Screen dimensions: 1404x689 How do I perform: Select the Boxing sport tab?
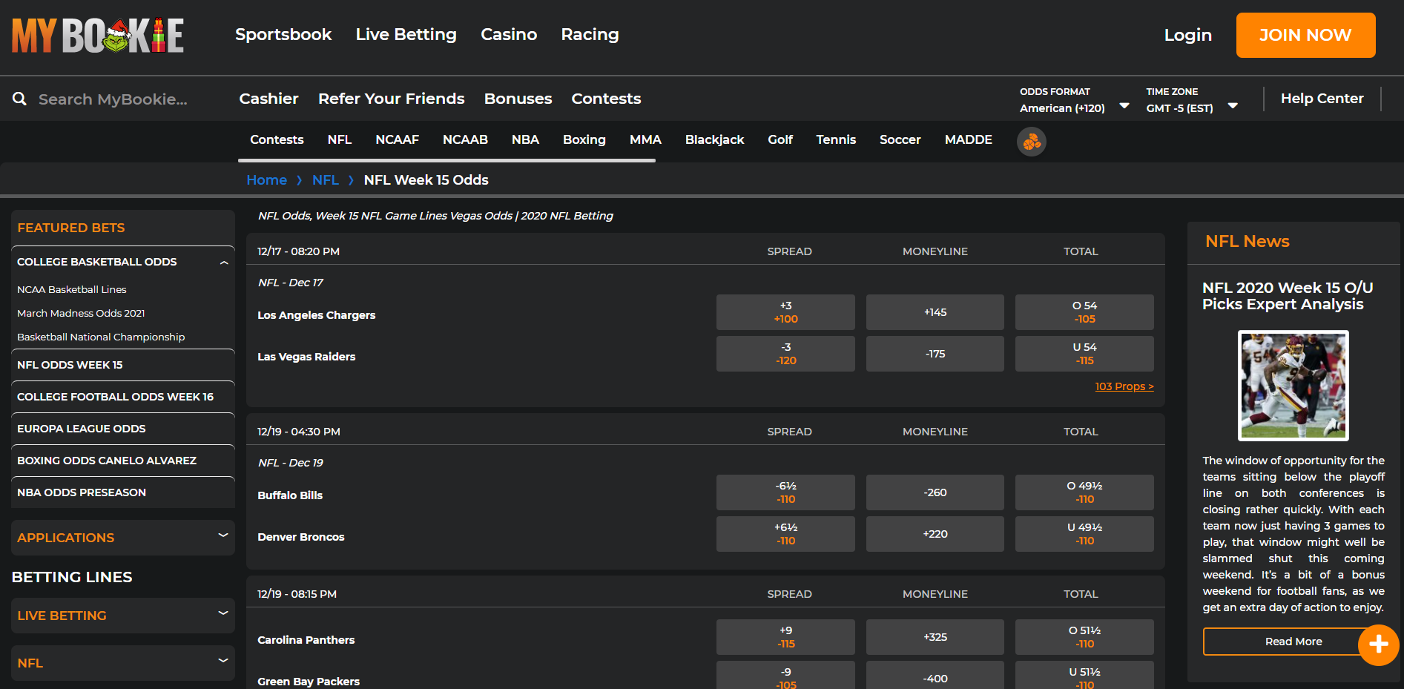tap(584, 139)
